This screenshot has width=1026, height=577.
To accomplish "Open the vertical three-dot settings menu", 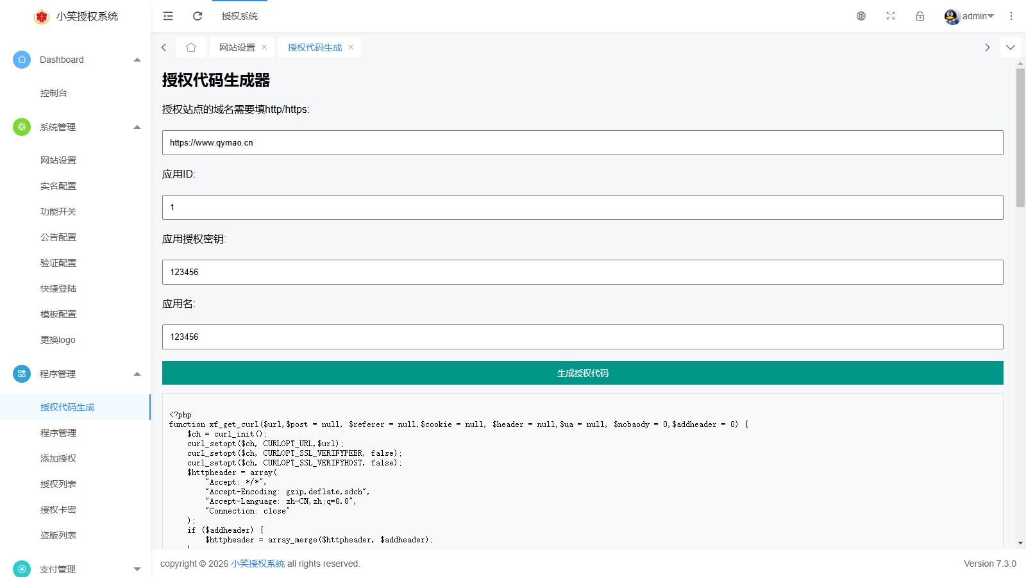I will [1011, 16].
